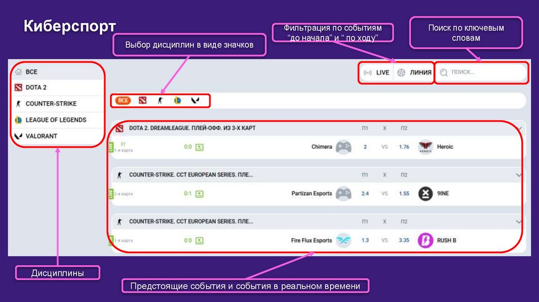Click the Dota 2 logo in sidebar
Image resolution: width=539 pixels, height=302 pixels.
click(18, 88)
